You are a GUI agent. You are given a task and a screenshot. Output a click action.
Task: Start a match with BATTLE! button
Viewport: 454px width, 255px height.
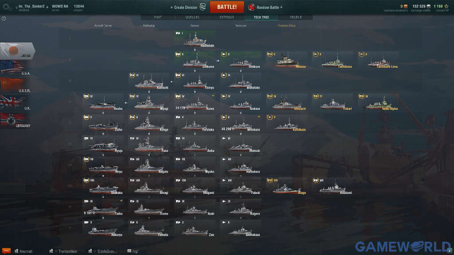[227, 7]
